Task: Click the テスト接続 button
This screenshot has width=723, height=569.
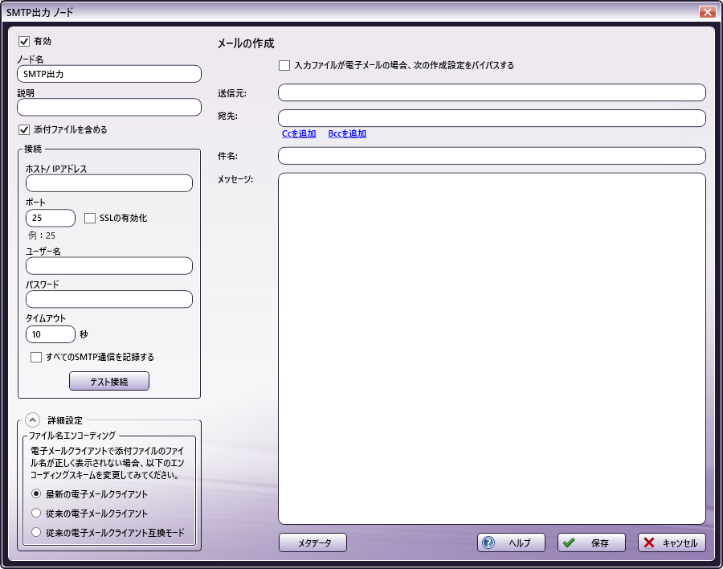Action: tap(109, 381)
